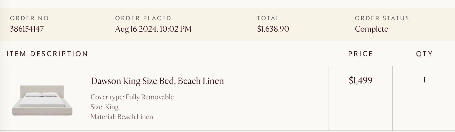Click the TOTAL label
Image resolution: width=455 pixels, height=132 pixels.
click(x=268, y=18)
